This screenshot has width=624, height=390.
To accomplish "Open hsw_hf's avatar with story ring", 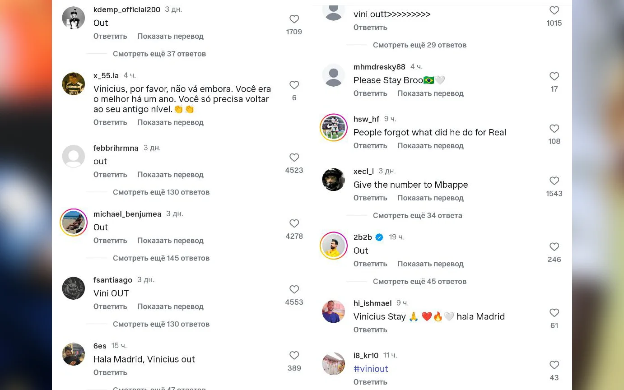I will (334, 128).
